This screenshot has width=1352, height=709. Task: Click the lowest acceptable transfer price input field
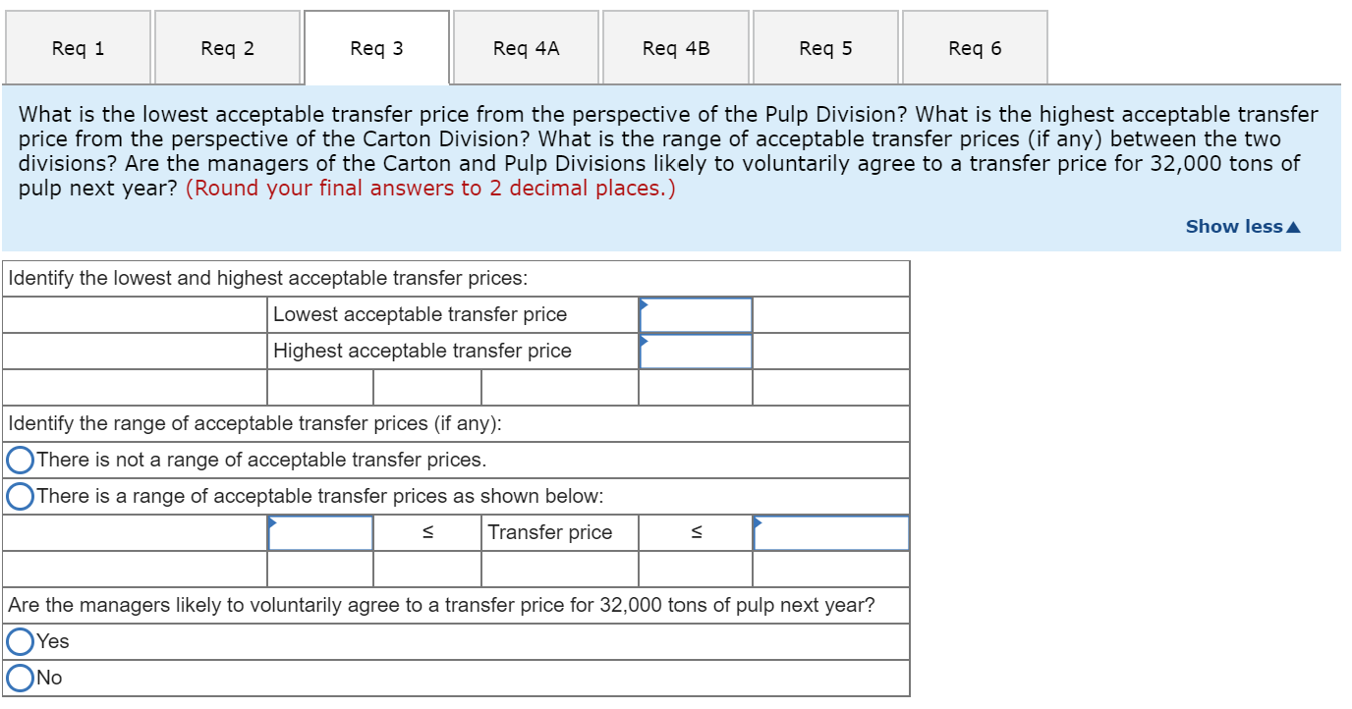click(x=696, y=315)
